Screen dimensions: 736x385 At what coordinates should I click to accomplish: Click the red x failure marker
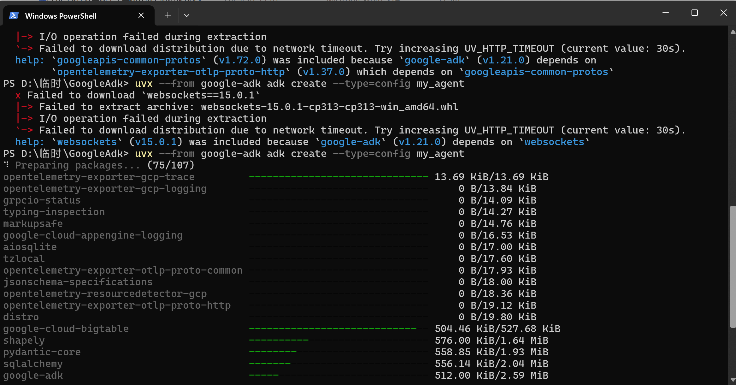coord(18,96)
